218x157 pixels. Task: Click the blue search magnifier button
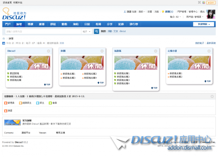[97, 31]
